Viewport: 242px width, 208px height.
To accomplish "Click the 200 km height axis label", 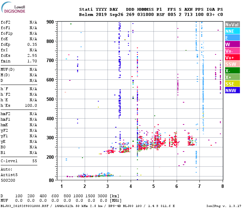I will (50, 157).
